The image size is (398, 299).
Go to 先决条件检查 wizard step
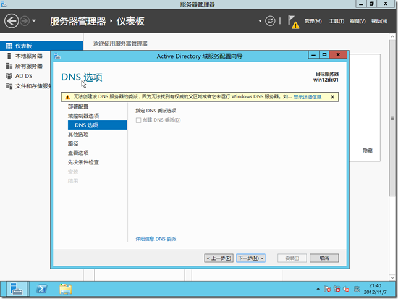click(83, 162)
